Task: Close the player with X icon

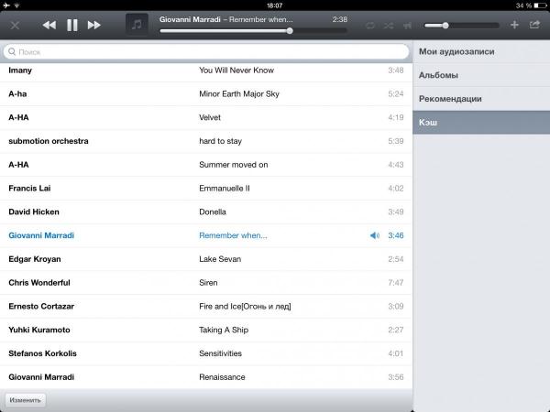Action: pyautogui.click(x=15, y=26)
